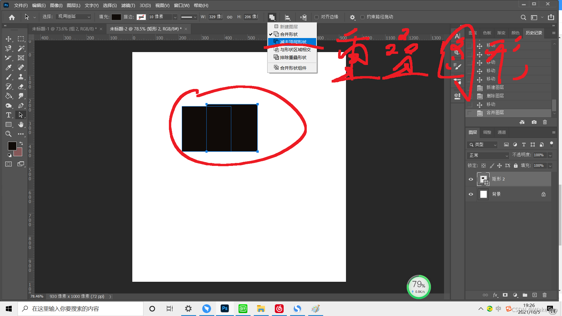This screenshot has height=316, width=562.
Task: Expand the layer opacity 100% dropdown
Action: (550, 155)
